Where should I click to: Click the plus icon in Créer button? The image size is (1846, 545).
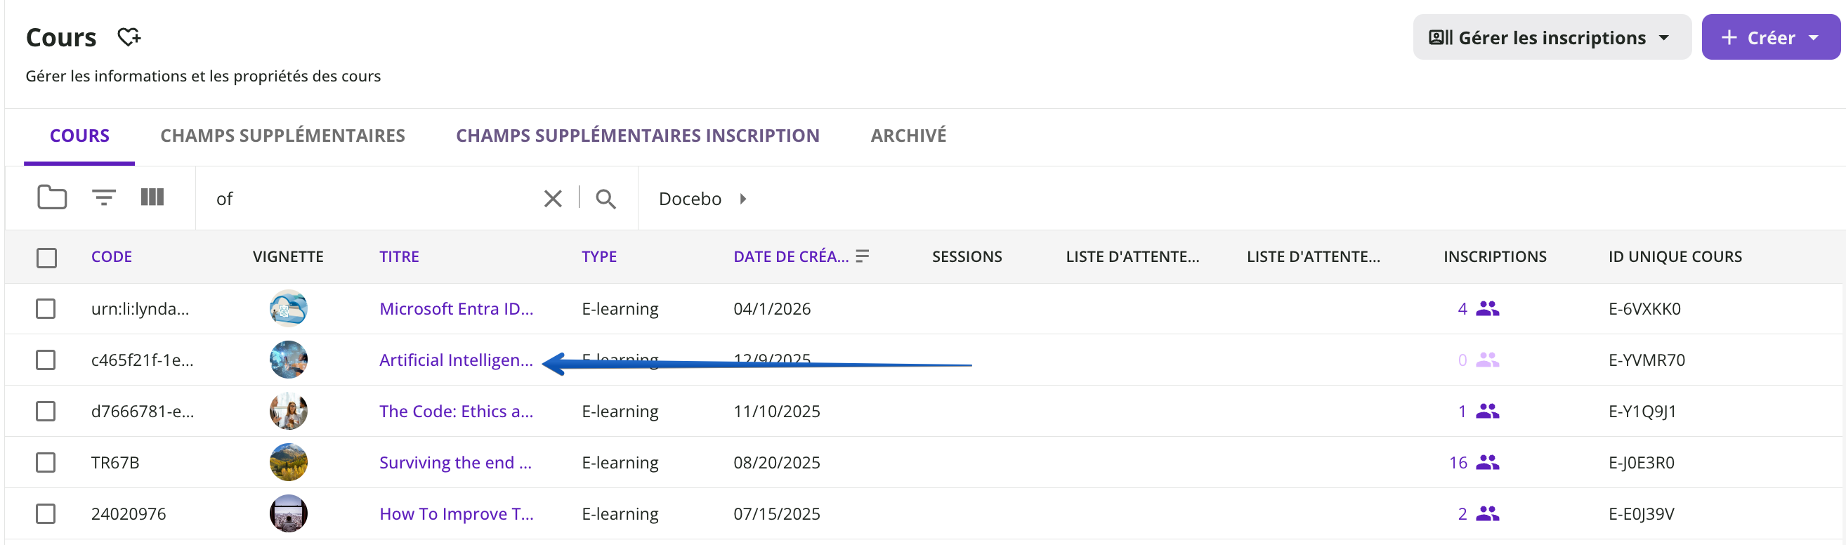click(x=1729, y=37)
